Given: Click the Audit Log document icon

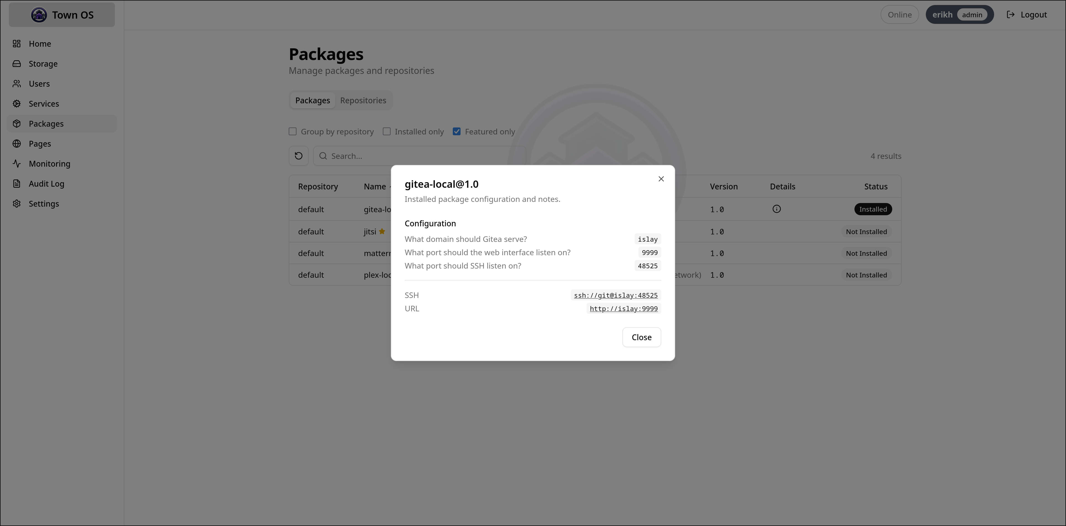Looking at the screenshot, I should coord(17,183).
